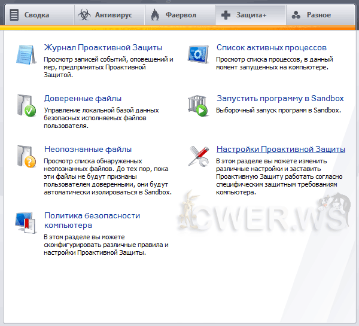
Task: Open the Настройки Проактивной Защиты link
Action: pos(281,150)
